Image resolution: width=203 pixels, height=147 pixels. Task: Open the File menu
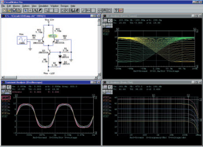coord(3,6)
